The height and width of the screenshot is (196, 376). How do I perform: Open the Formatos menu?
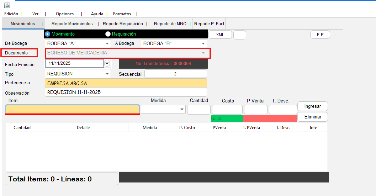122,14
